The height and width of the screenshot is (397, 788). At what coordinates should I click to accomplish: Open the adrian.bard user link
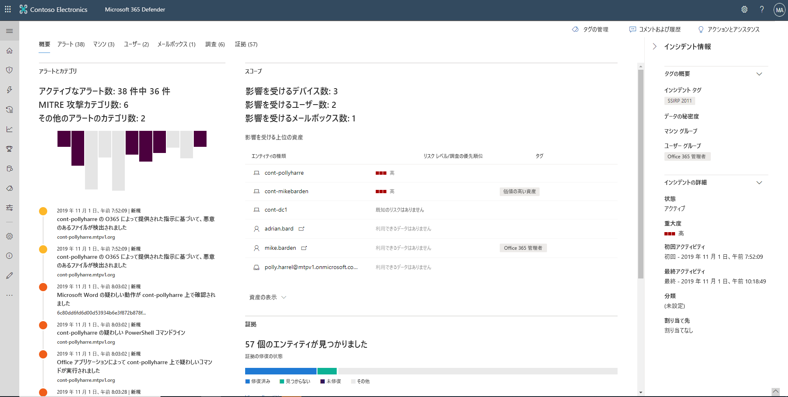(279, 229)
